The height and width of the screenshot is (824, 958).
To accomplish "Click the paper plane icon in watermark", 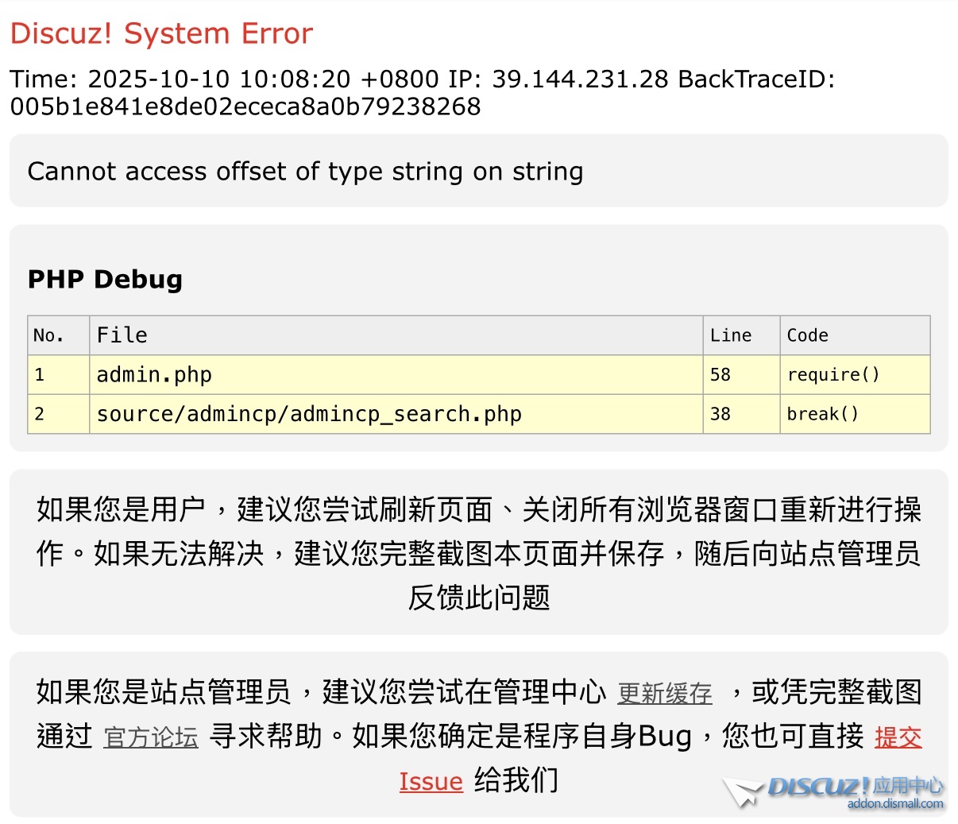I will coord(742,791).
